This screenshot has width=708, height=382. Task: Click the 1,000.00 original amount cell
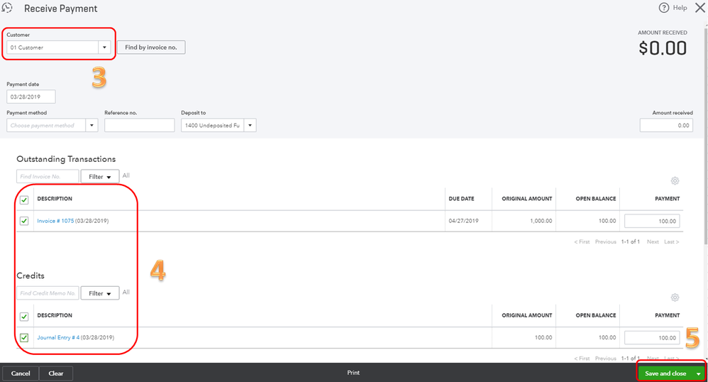(x=541, y=221)
